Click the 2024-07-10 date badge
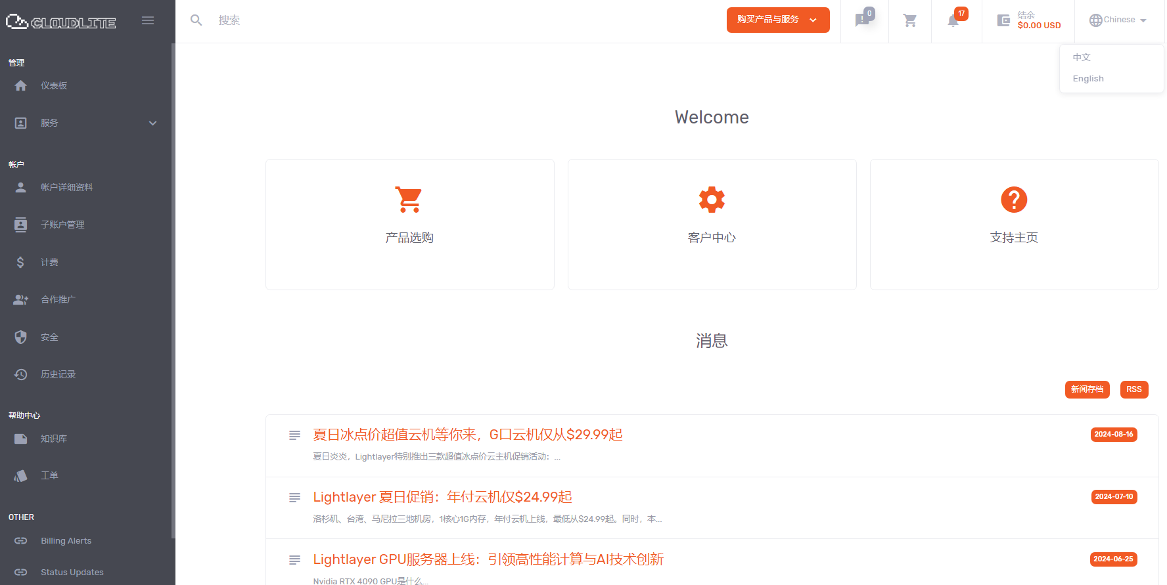Viewport: 1167px width, 585px height. [x=1114, y=497]
